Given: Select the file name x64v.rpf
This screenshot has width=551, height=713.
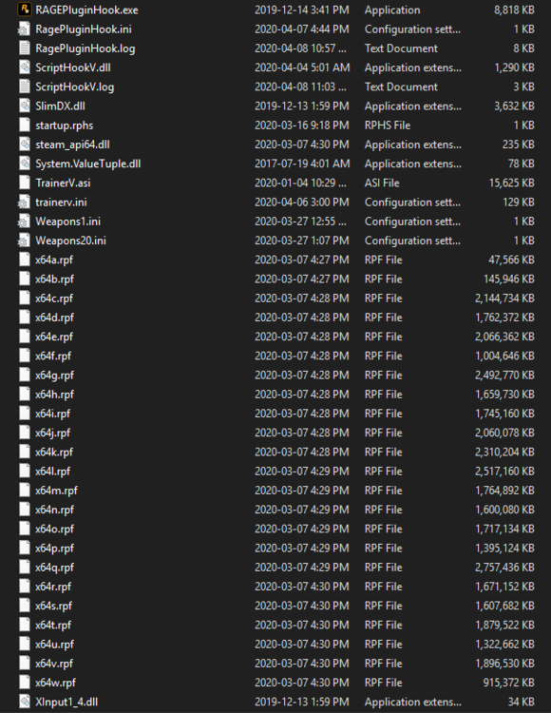Looking at the screenshot, I should (x=54, y=663).
